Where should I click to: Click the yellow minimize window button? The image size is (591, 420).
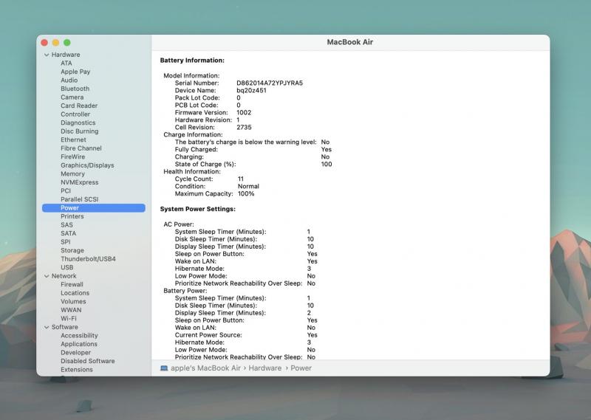coord(56,43)
